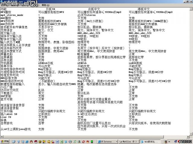Click the text 可以改变
The image size is (193, 144).
coord(44,66)
